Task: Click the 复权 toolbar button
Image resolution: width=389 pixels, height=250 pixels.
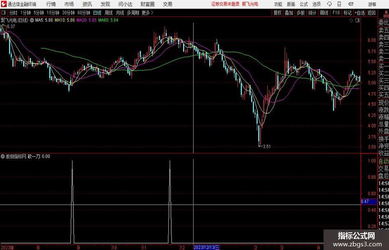Action: click(x=277, y=13)
